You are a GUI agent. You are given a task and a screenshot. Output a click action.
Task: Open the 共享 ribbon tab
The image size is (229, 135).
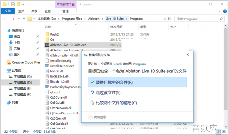pos(34,11)
